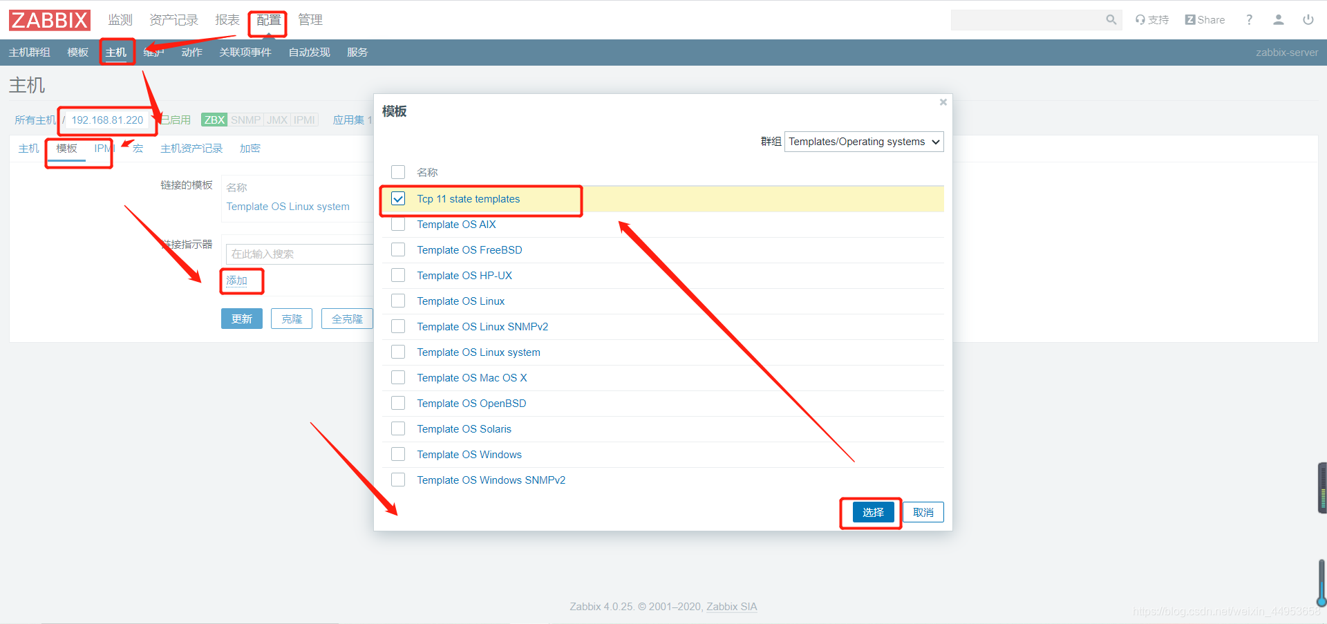Image resolution: width=1327 pixels, height=624 pixels.
Task: Open the Template OS FreeBSD link
Action: [x=469, y=250]
